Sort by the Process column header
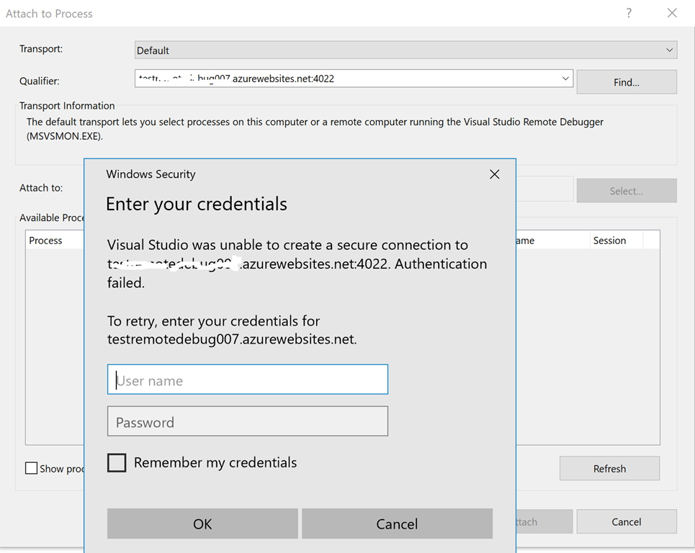This screenshot has width=695, height=553. pyautogui.click(x=55, y=240)
